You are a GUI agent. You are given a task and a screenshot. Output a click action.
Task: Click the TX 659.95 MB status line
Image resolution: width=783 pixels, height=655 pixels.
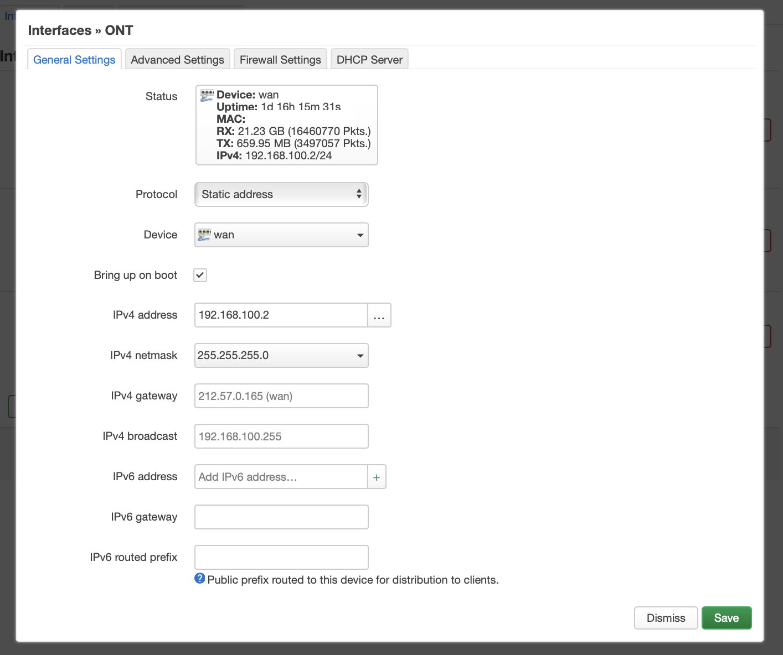point(293,143)
